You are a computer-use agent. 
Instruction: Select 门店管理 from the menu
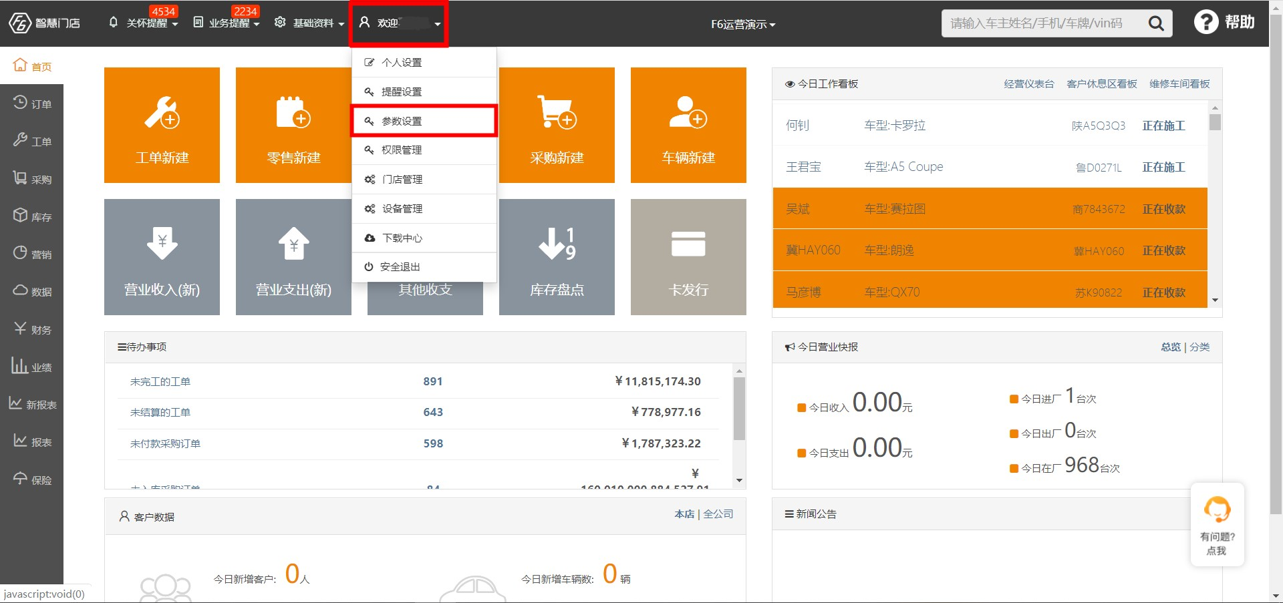(x=424, y=179)
